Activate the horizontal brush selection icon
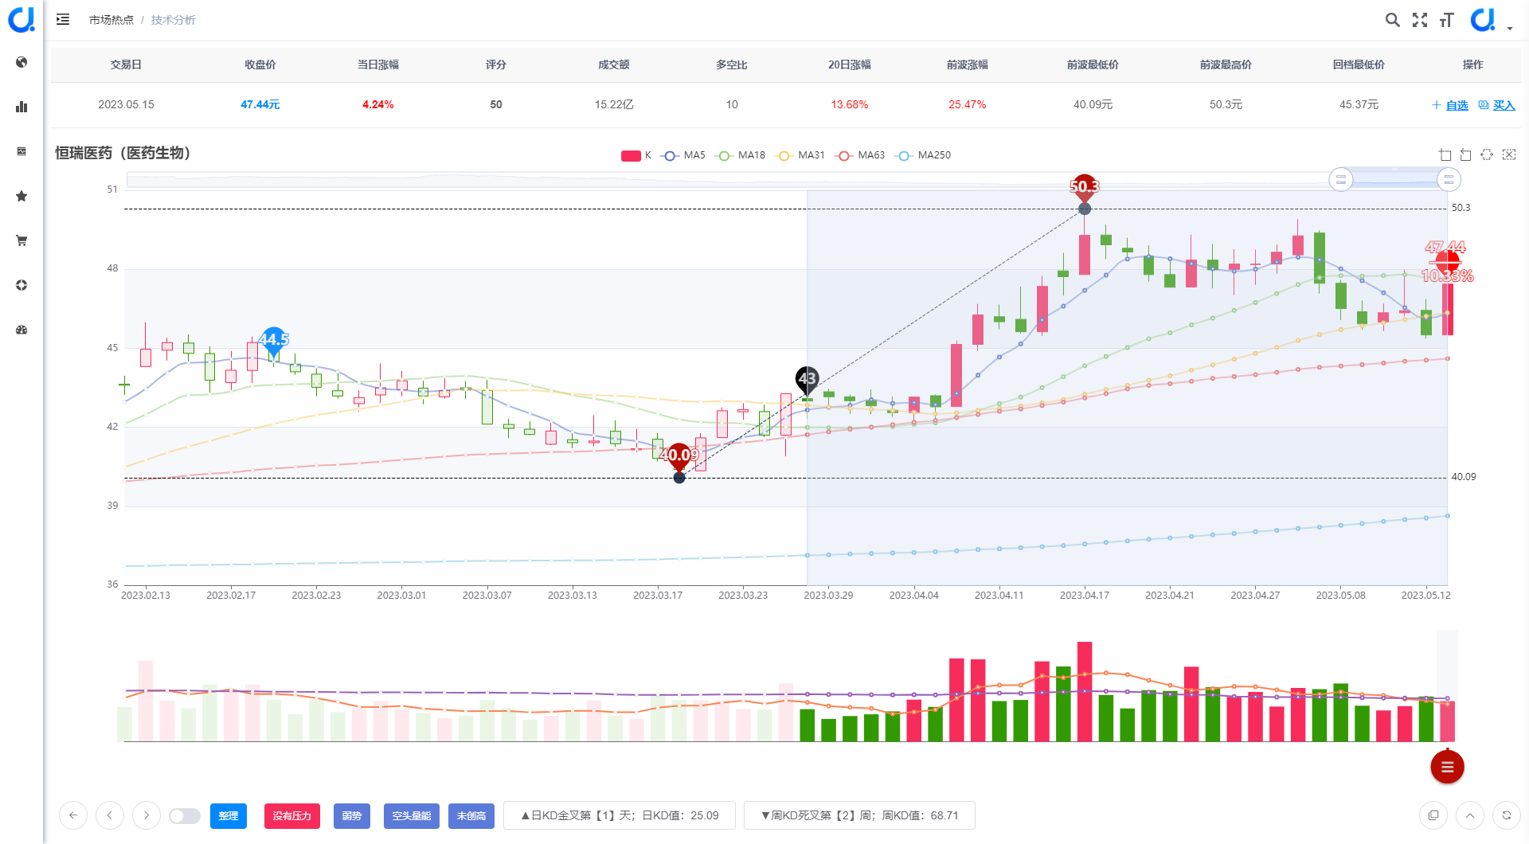The width and height of the screenshot is (1529, 844). (1487, 154)
